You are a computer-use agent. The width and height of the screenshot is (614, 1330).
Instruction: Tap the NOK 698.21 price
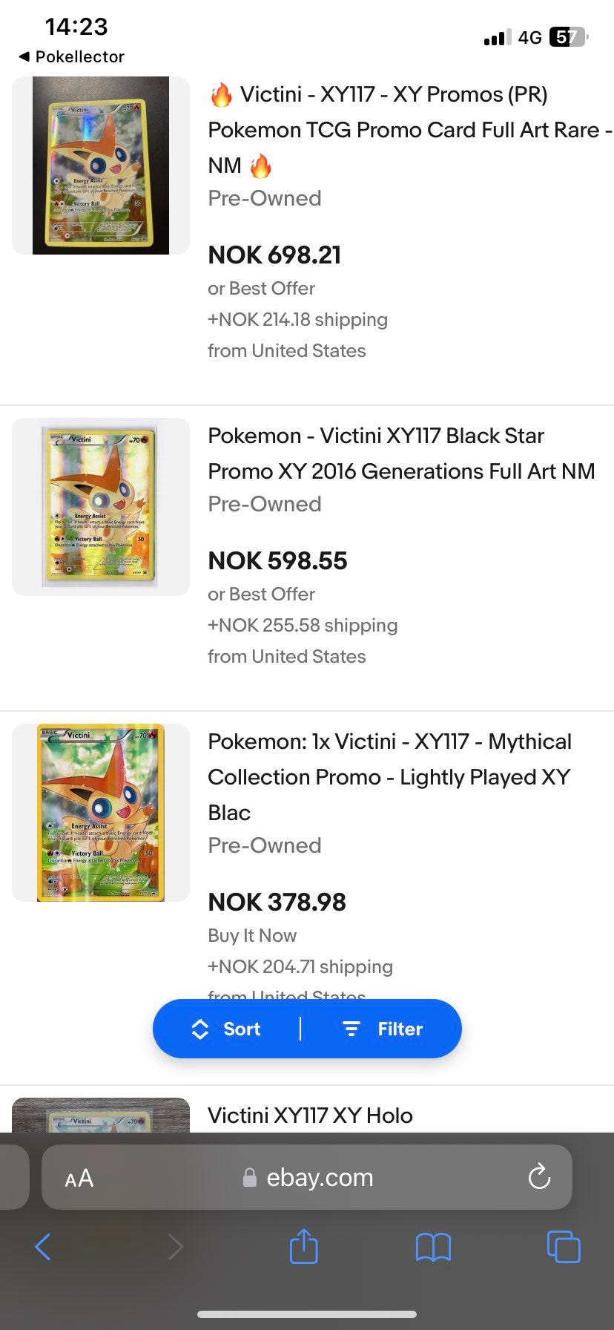pyautogui.click(x=274, y=255)
